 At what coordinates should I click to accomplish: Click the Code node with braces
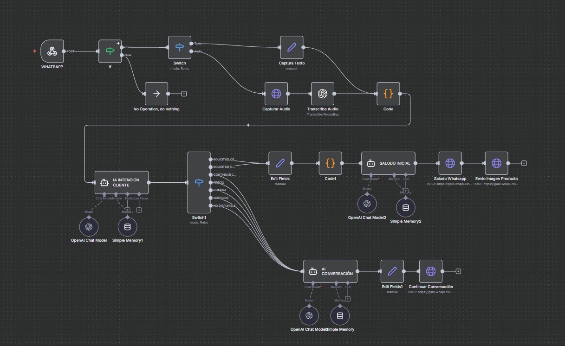pos(388,94)
